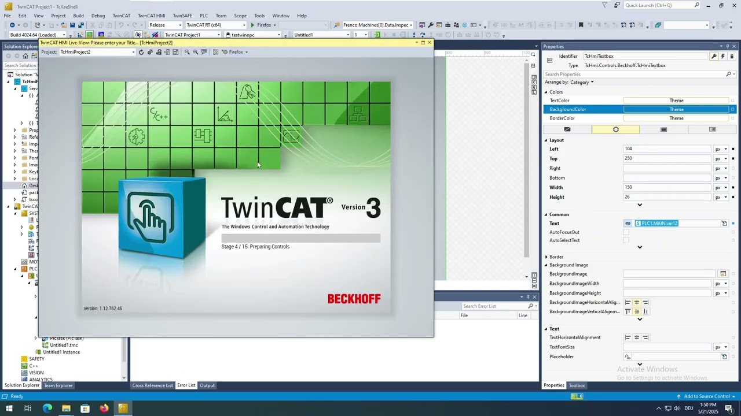Open Firefox from the Windows taskbar
Screen dimensions: 741x416
coord(104,408)
